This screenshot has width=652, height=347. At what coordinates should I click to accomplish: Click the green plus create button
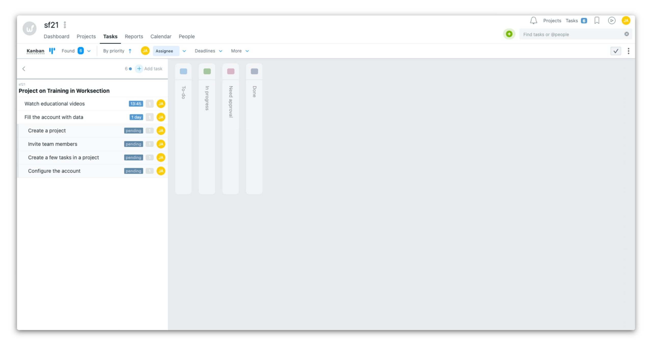[509, 34]
